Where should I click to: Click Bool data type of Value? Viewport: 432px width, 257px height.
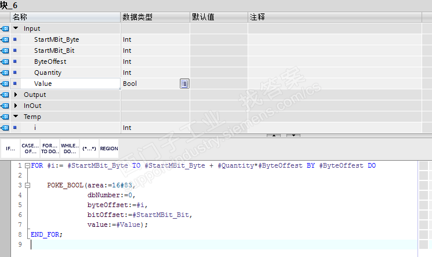(130, 84)
